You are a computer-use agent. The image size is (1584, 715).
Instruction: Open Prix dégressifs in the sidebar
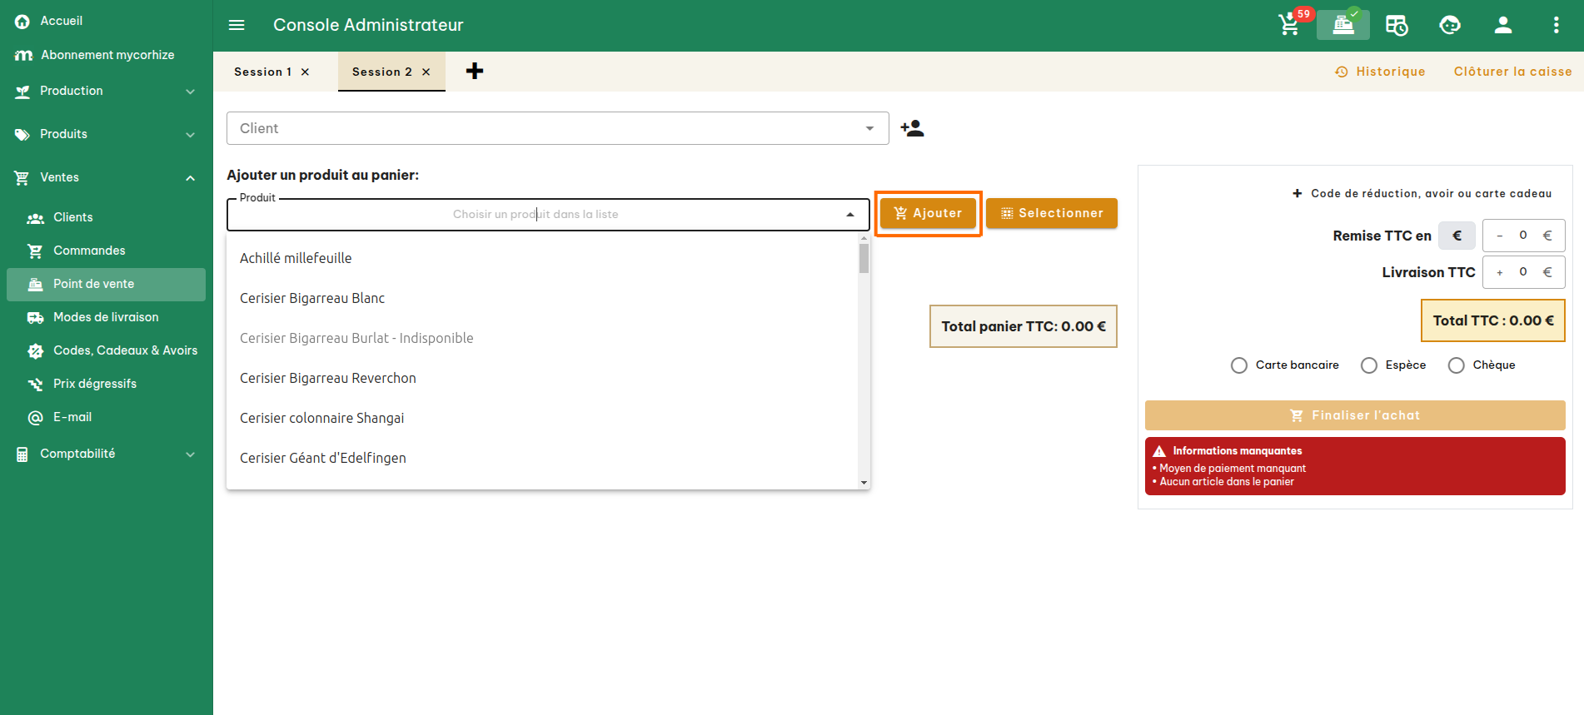[x=107, y=384]
